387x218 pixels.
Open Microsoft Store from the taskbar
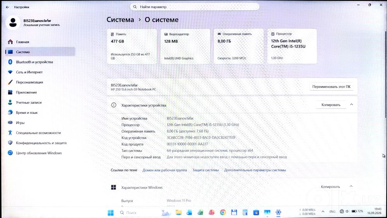(x=256, y=212)
